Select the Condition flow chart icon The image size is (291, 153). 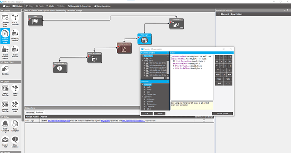click(x=5, y=70)
